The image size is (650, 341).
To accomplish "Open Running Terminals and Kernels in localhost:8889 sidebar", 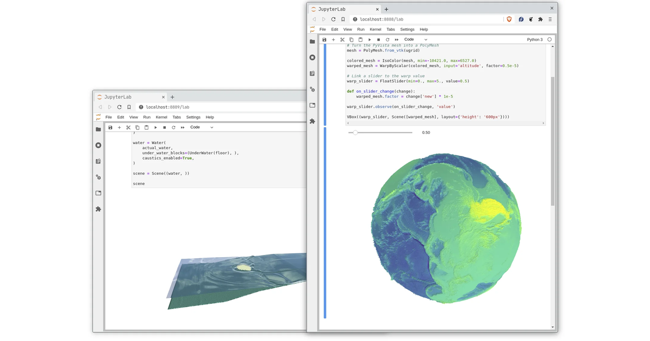I will click(98, 145).
